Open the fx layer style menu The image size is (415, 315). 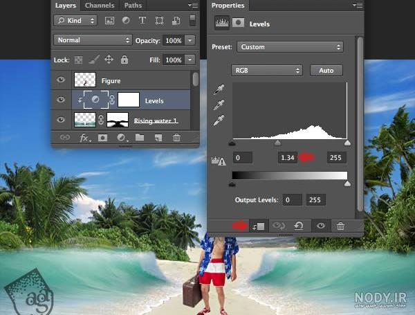click(84, 138)
